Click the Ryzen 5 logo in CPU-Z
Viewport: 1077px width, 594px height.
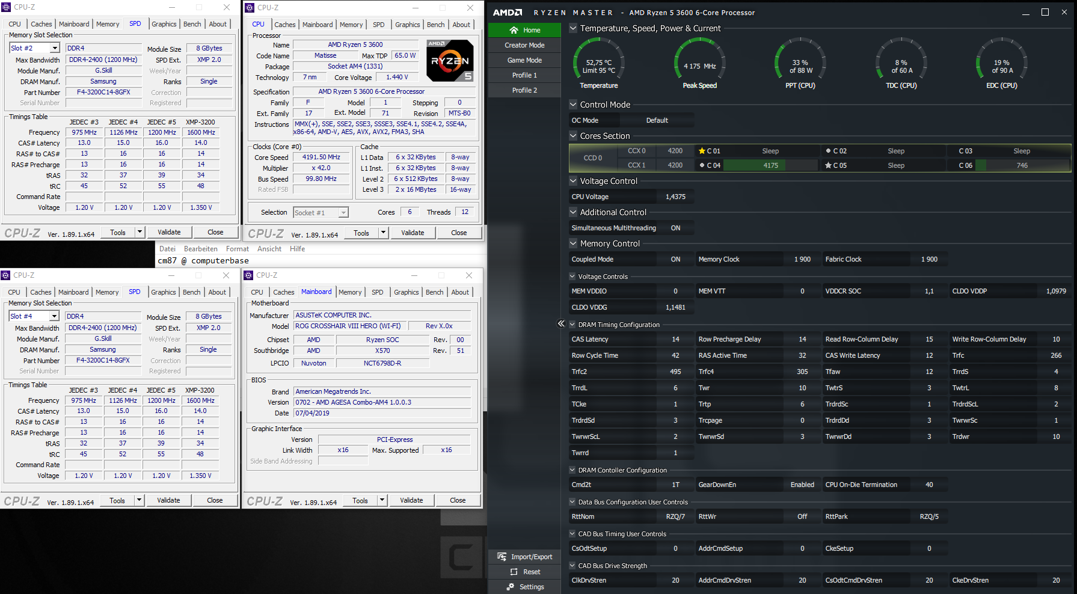(x=450, y=61)
